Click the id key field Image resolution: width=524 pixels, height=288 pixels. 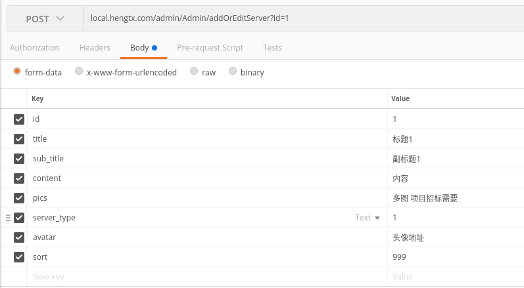[x=207, y=119]
